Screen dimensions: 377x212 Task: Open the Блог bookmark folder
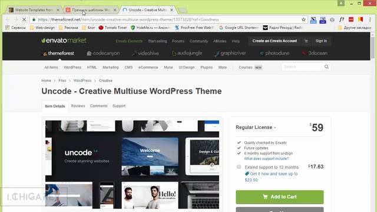point(89,28)
